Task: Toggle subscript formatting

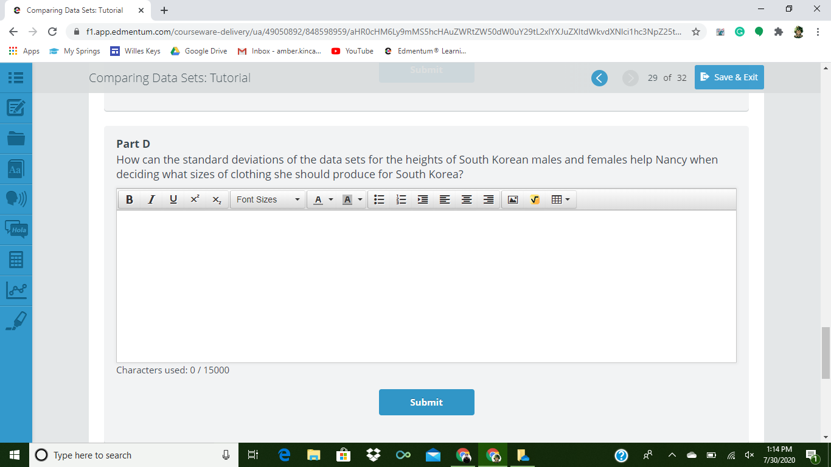Action: click(x=217, y=199)
